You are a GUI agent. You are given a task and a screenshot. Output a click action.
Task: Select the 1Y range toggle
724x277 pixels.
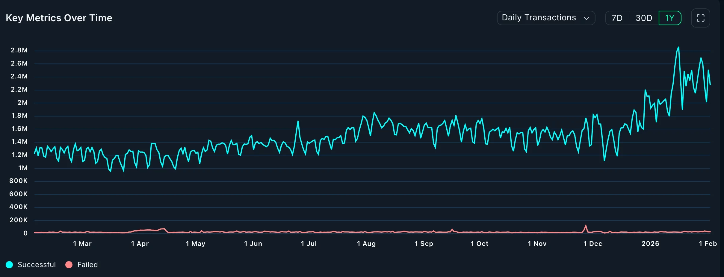(670, 18)
